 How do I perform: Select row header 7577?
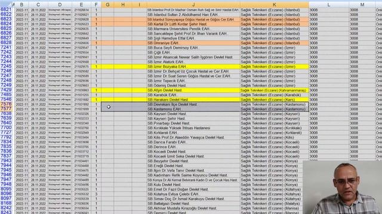pyautogui.click(x=6, y=109)
